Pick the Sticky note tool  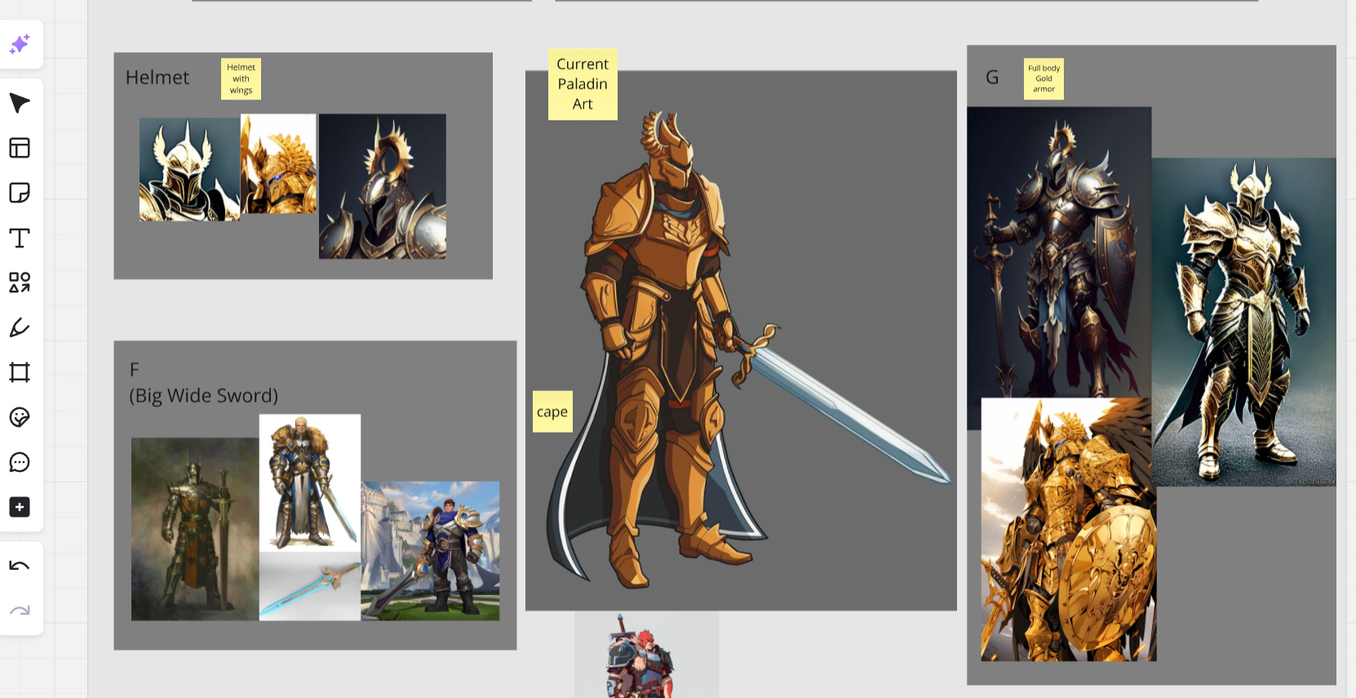point(20,193)
